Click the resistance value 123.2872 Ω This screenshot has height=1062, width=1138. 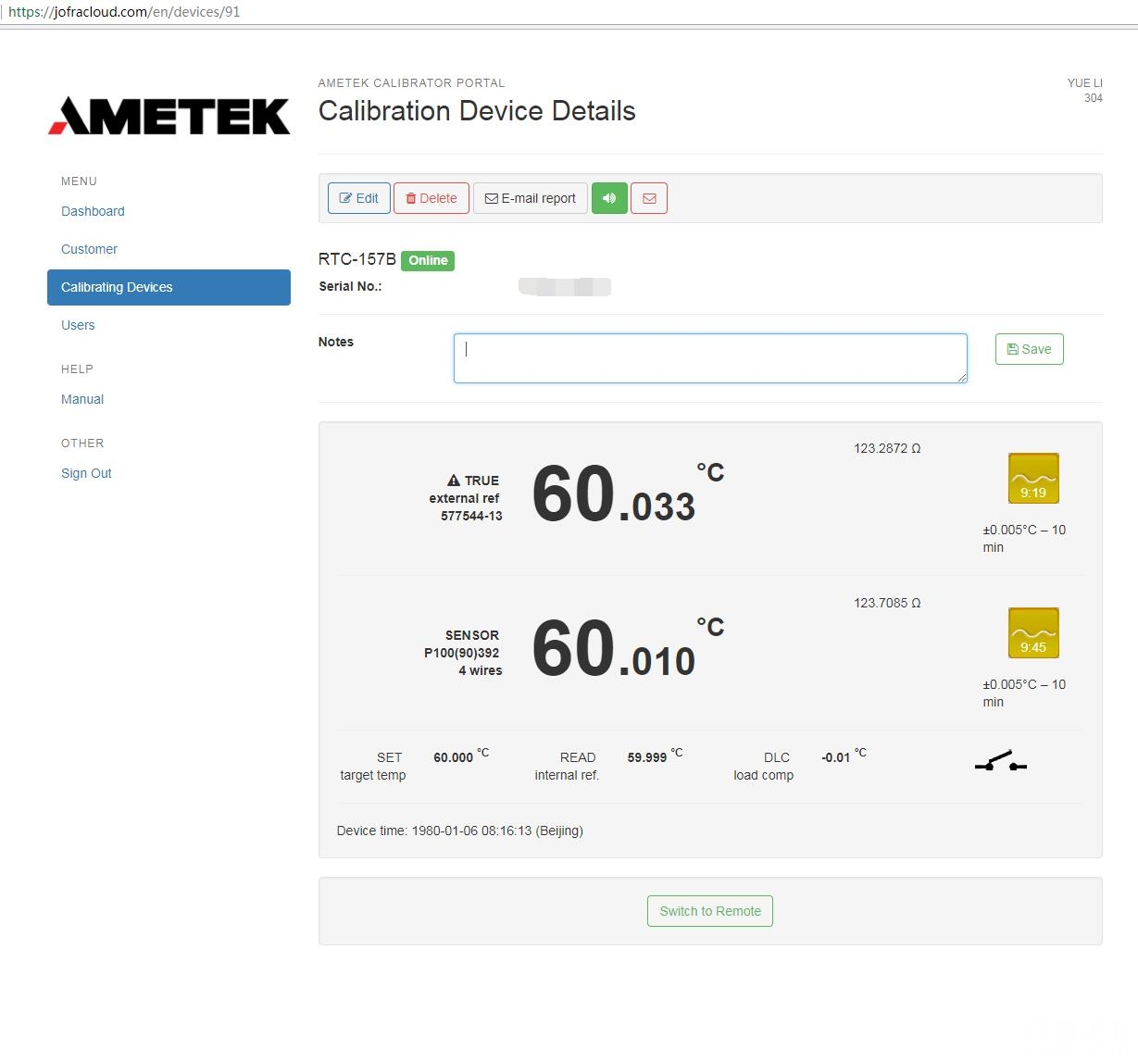coord(887,448)
